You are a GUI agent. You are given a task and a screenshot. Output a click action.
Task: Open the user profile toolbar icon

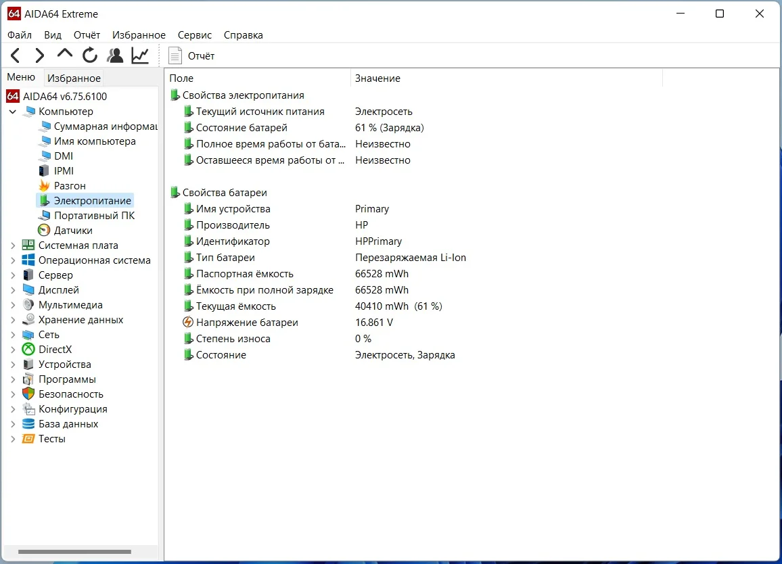click(x=115, y=55)
